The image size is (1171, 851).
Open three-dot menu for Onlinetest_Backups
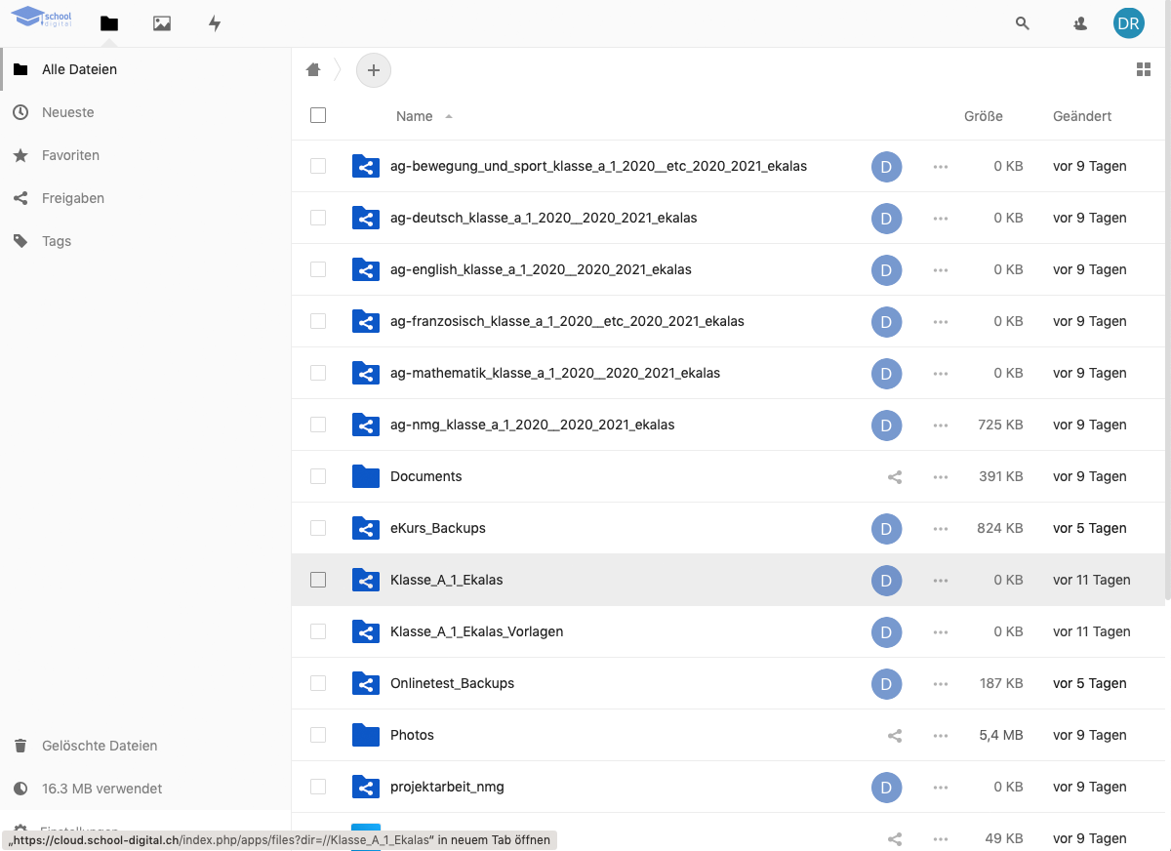coord(940,684)
